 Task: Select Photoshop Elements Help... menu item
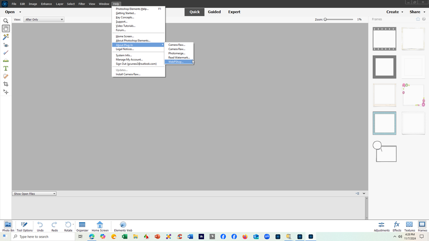(138, 9)
